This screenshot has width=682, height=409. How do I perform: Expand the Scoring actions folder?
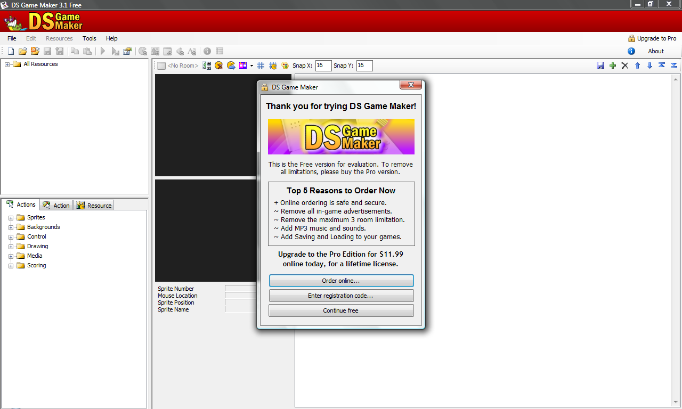coord(11,266)
